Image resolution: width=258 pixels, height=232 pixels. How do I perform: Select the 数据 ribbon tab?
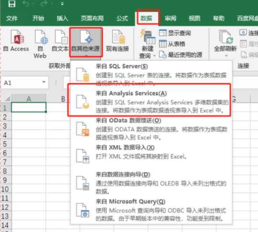(146, 18)
